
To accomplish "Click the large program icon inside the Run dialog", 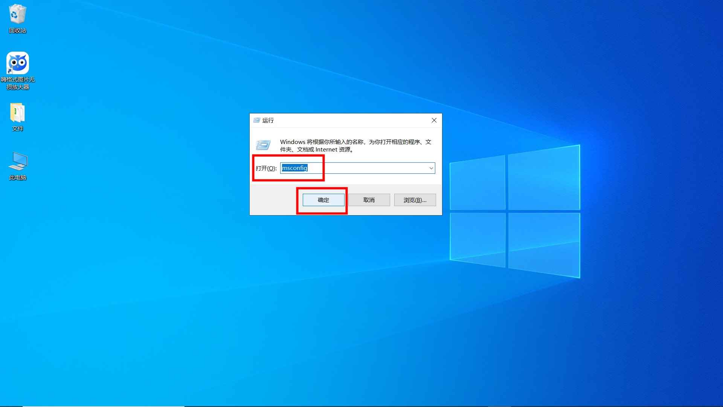I will click(264, 145).
